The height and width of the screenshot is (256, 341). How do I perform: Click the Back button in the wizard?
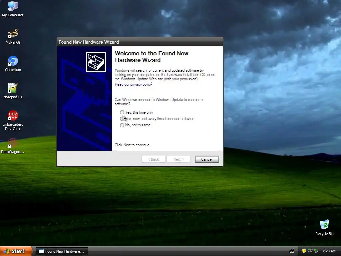(154, 159)
